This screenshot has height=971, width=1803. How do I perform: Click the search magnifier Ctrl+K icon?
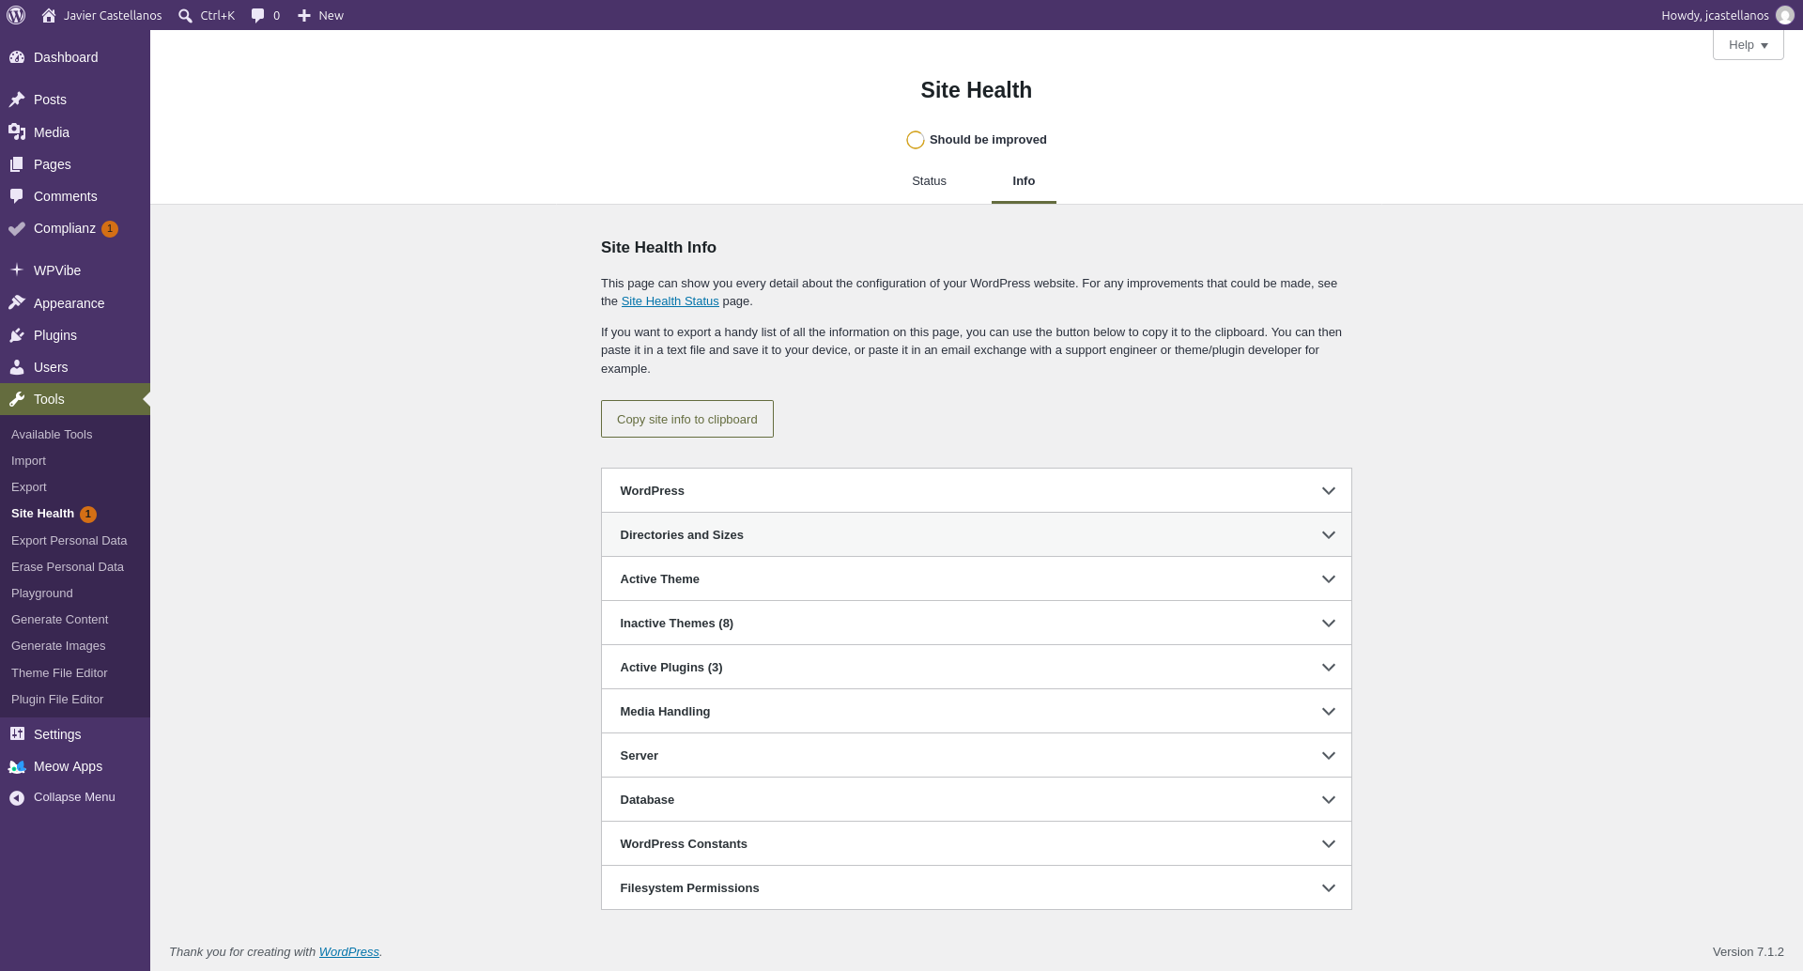tap(185, 15)
